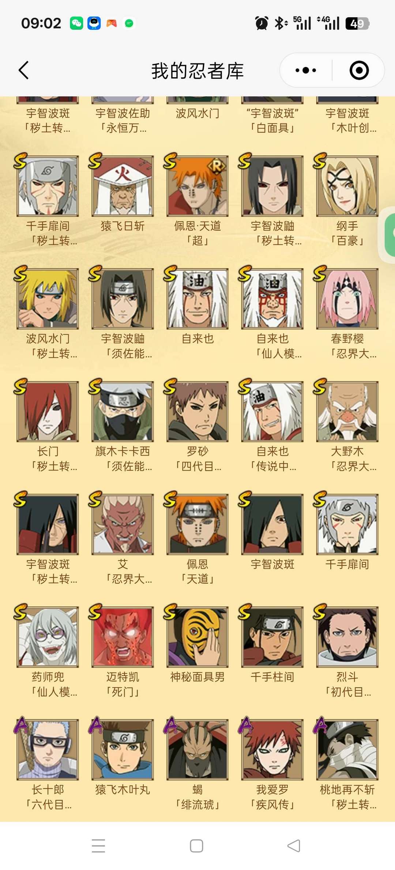Tap the circle close mini program icon

tap(359, 70)
